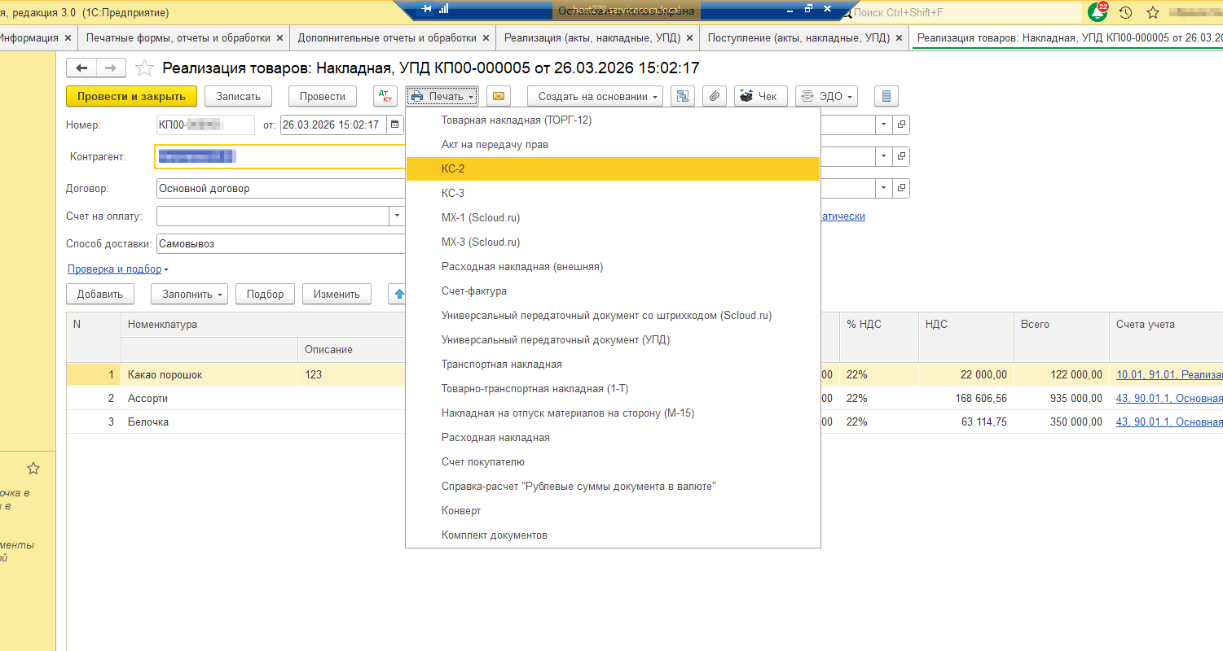The image size is (1223, 651).
Task: Select Универсальный передаточный документ (УПД)
Action: click(613, 339)
